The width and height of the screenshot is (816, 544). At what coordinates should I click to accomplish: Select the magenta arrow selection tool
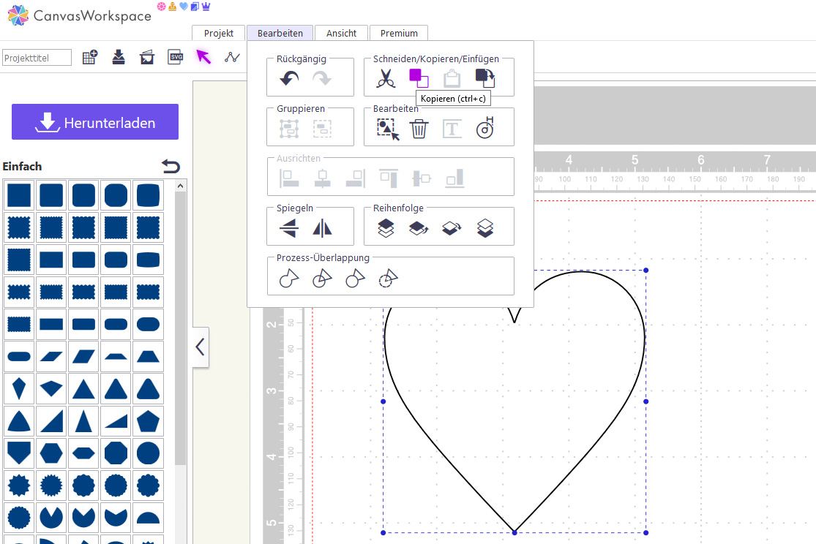(x=203, y=57)
